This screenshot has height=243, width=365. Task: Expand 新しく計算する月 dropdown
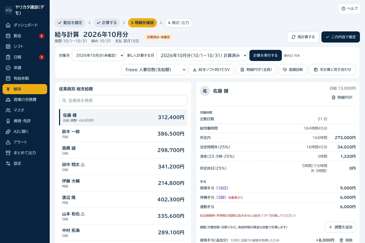(202, 55)
